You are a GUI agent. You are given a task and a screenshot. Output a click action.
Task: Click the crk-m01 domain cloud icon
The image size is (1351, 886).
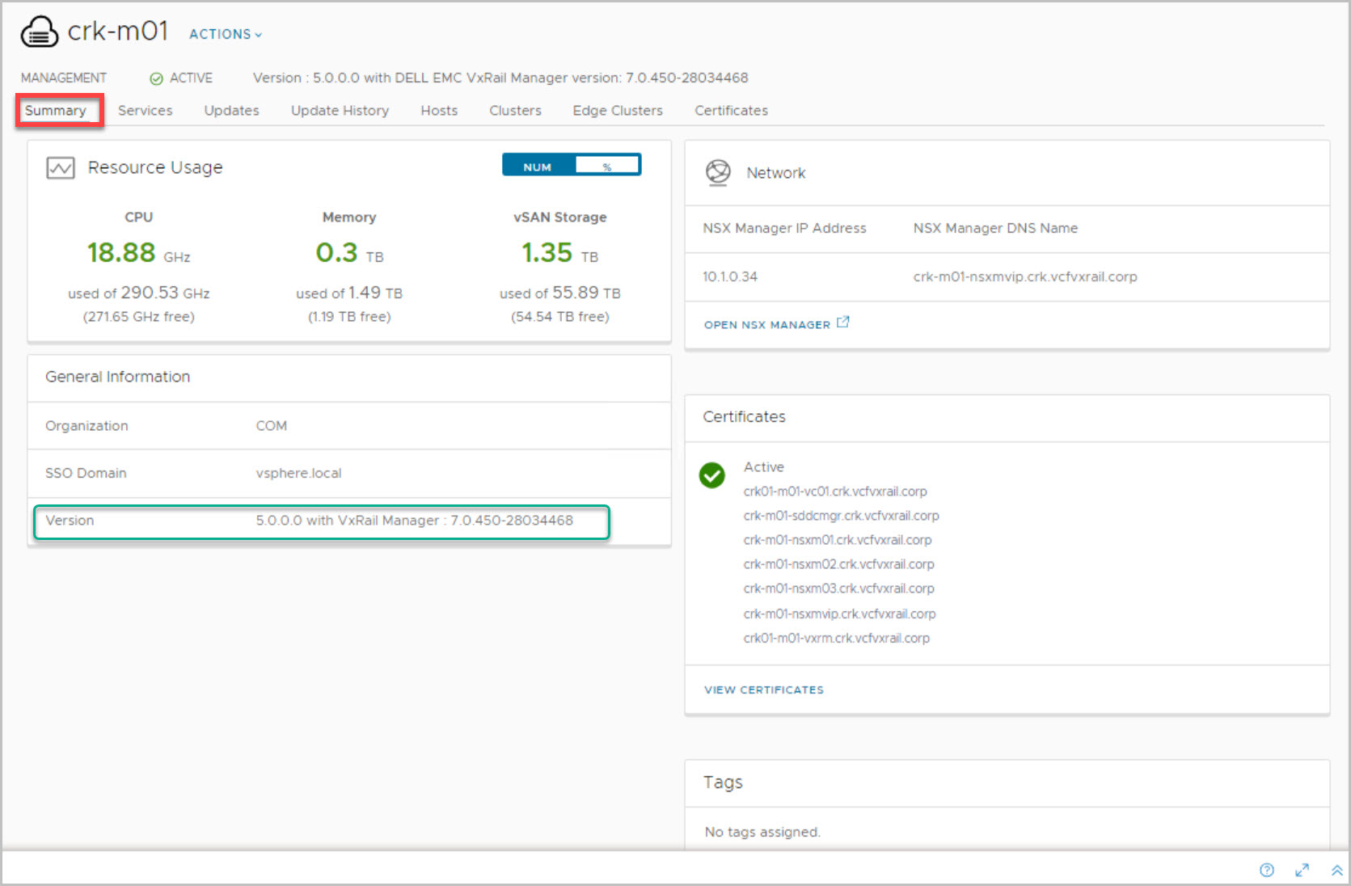[39, 32]
